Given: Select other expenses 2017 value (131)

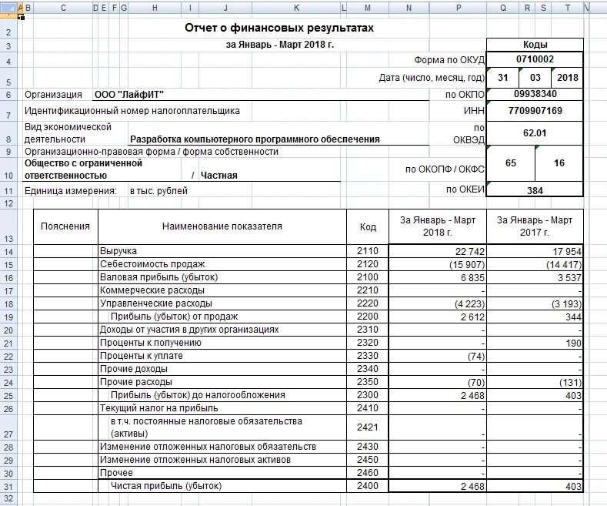Looking at the screenshot, I should [x=535, y=382].
